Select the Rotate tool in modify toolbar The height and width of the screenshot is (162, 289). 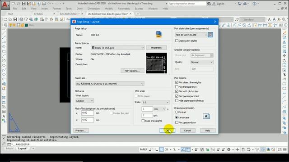coord(284,61)
